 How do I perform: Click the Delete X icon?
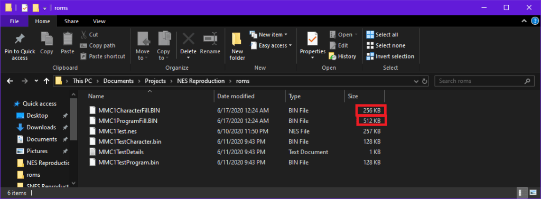189,39
